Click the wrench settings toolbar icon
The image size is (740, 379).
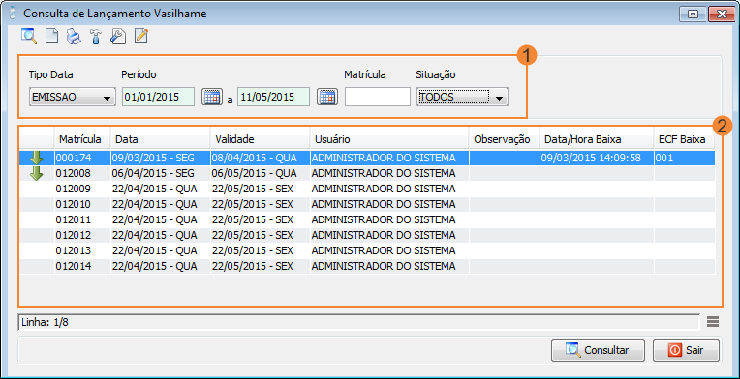click(x=118, y=36)
